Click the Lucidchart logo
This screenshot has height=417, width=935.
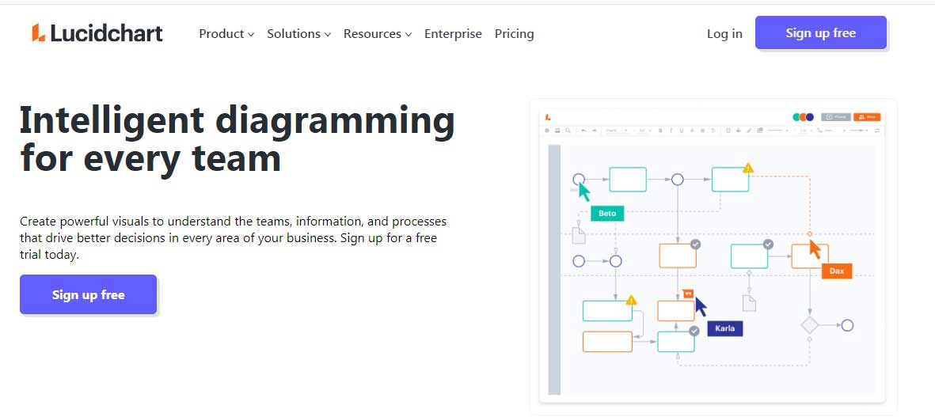97,33
